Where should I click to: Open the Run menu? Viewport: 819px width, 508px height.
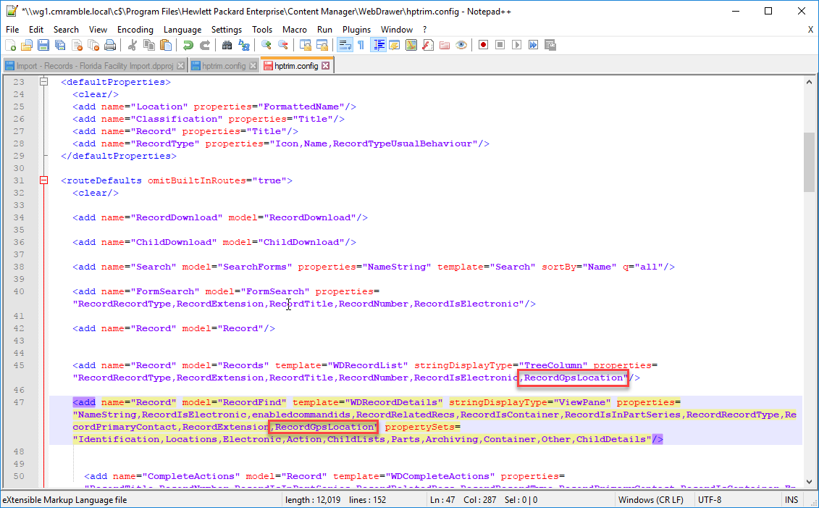pyautogui.click(x=324, y=30)
